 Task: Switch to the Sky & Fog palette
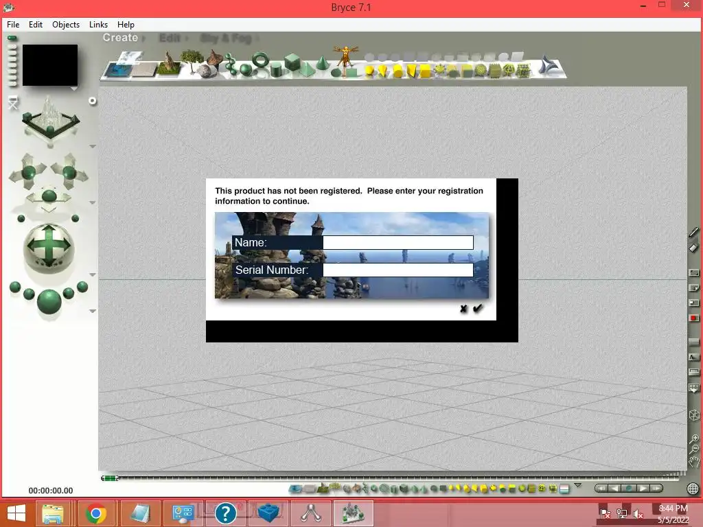[225, 38]
